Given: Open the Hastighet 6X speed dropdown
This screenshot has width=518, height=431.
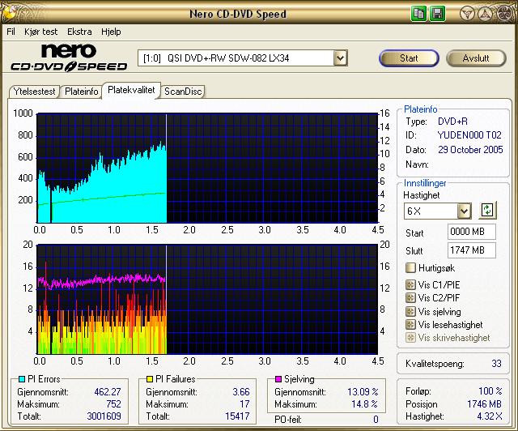Looking at the screenshot, I should pyautogui.click(x=464, y=211).
